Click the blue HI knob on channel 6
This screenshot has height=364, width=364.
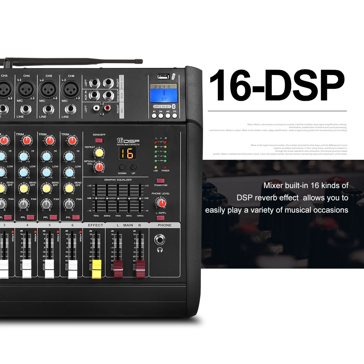point(69,157)
